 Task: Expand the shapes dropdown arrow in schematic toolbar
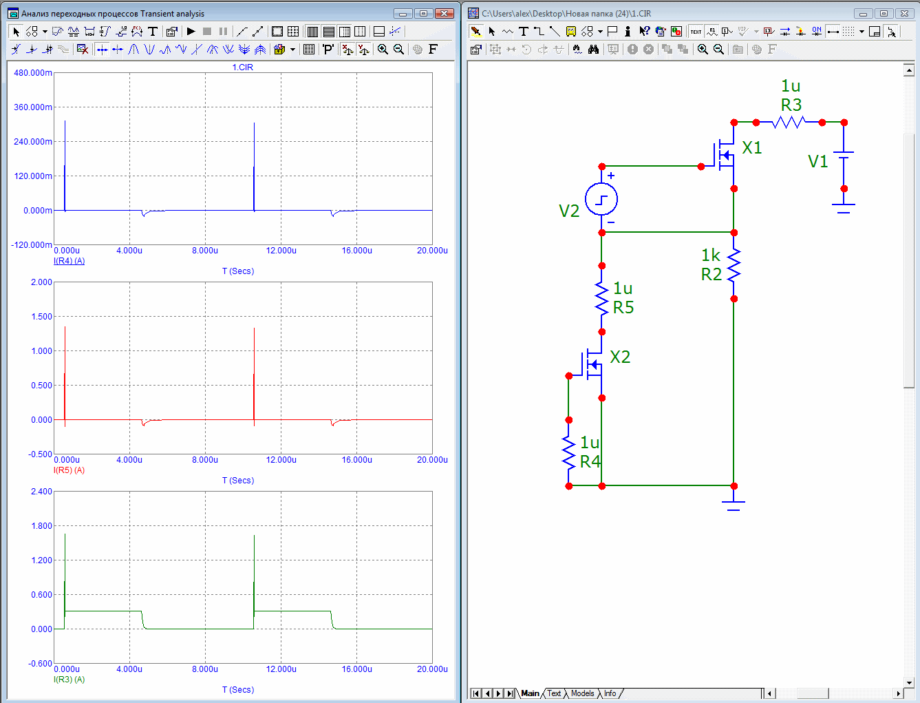pyautogui.click(x=600, y=31)
